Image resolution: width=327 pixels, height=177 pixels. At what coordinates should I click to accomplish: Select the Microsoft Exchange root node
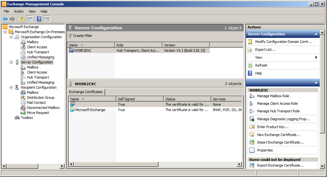click(23, 27)
